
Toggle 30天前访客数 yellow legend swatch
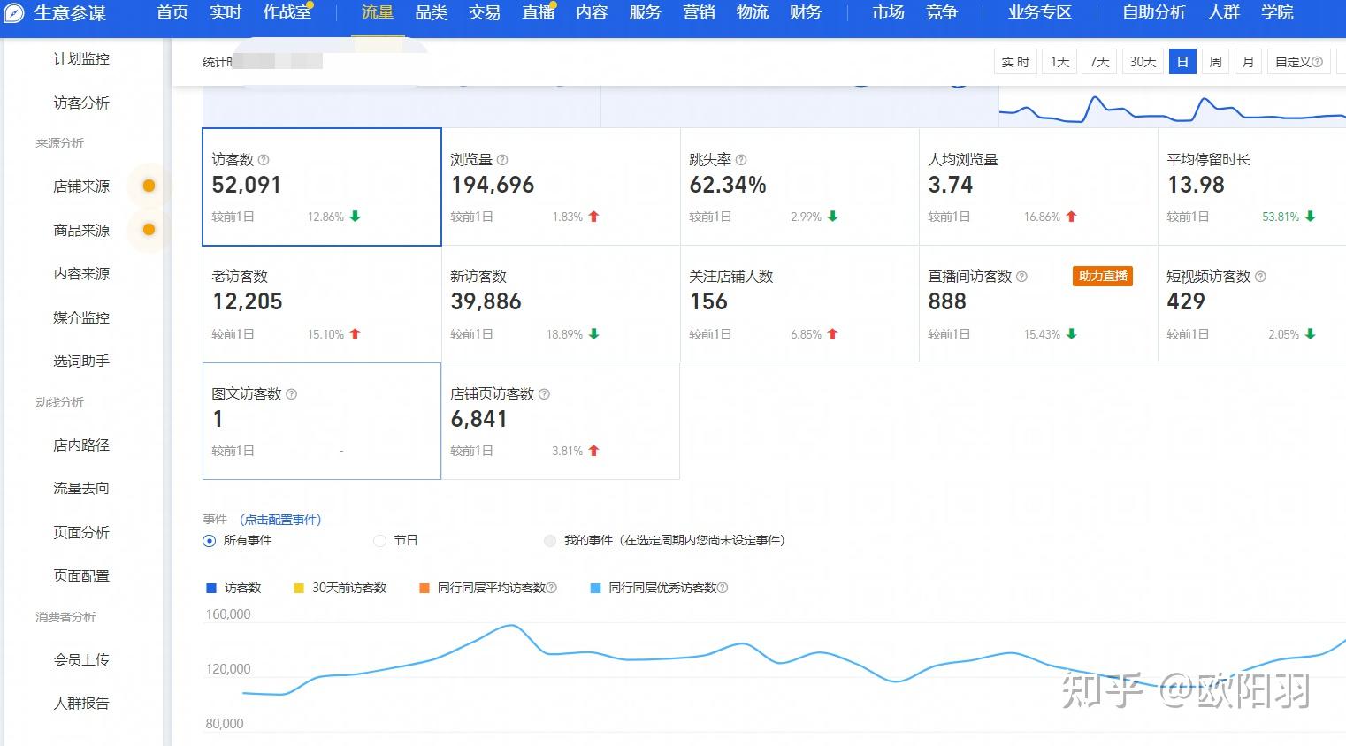299,588
